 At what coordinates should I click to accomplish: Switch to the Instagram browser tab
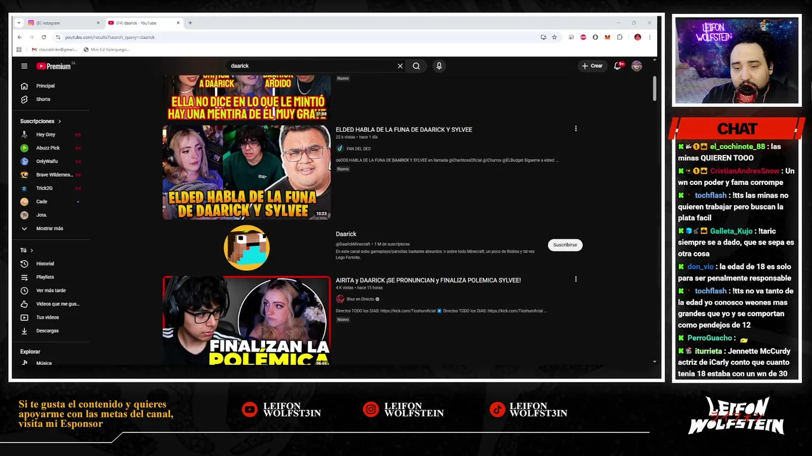(62, 23)
